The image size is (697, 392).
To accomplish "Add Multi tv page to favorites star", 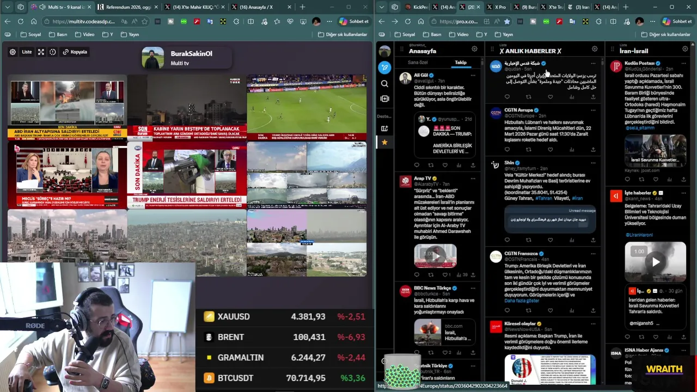I will pos(144,21).
